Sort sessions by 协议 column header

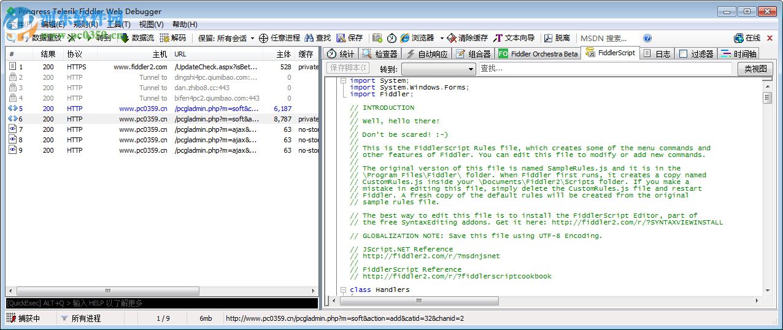(80, 54)
